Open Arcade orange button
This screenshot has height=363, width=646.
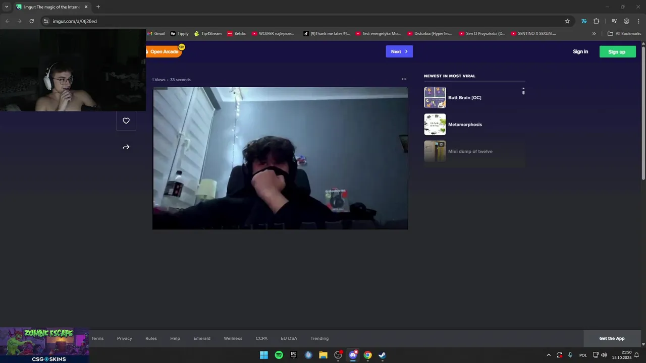coord(164,51)
